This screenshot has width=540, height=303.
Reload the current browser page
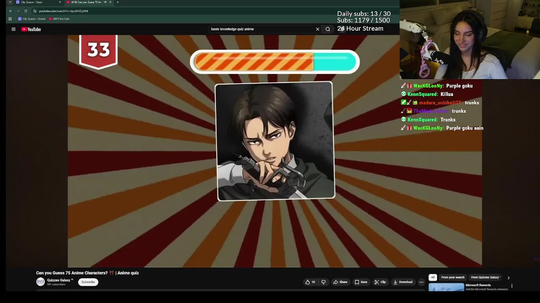26,11
